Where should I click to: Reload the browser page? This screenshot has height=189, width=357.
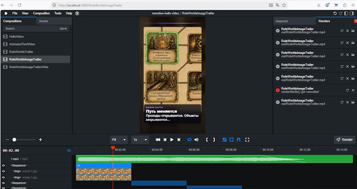[20, 5]
